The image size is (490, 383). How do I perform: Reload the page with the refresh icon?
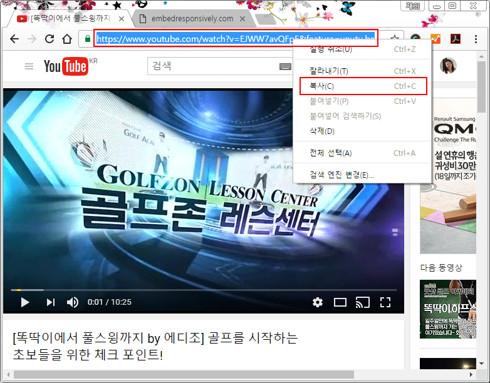(50, 39)
